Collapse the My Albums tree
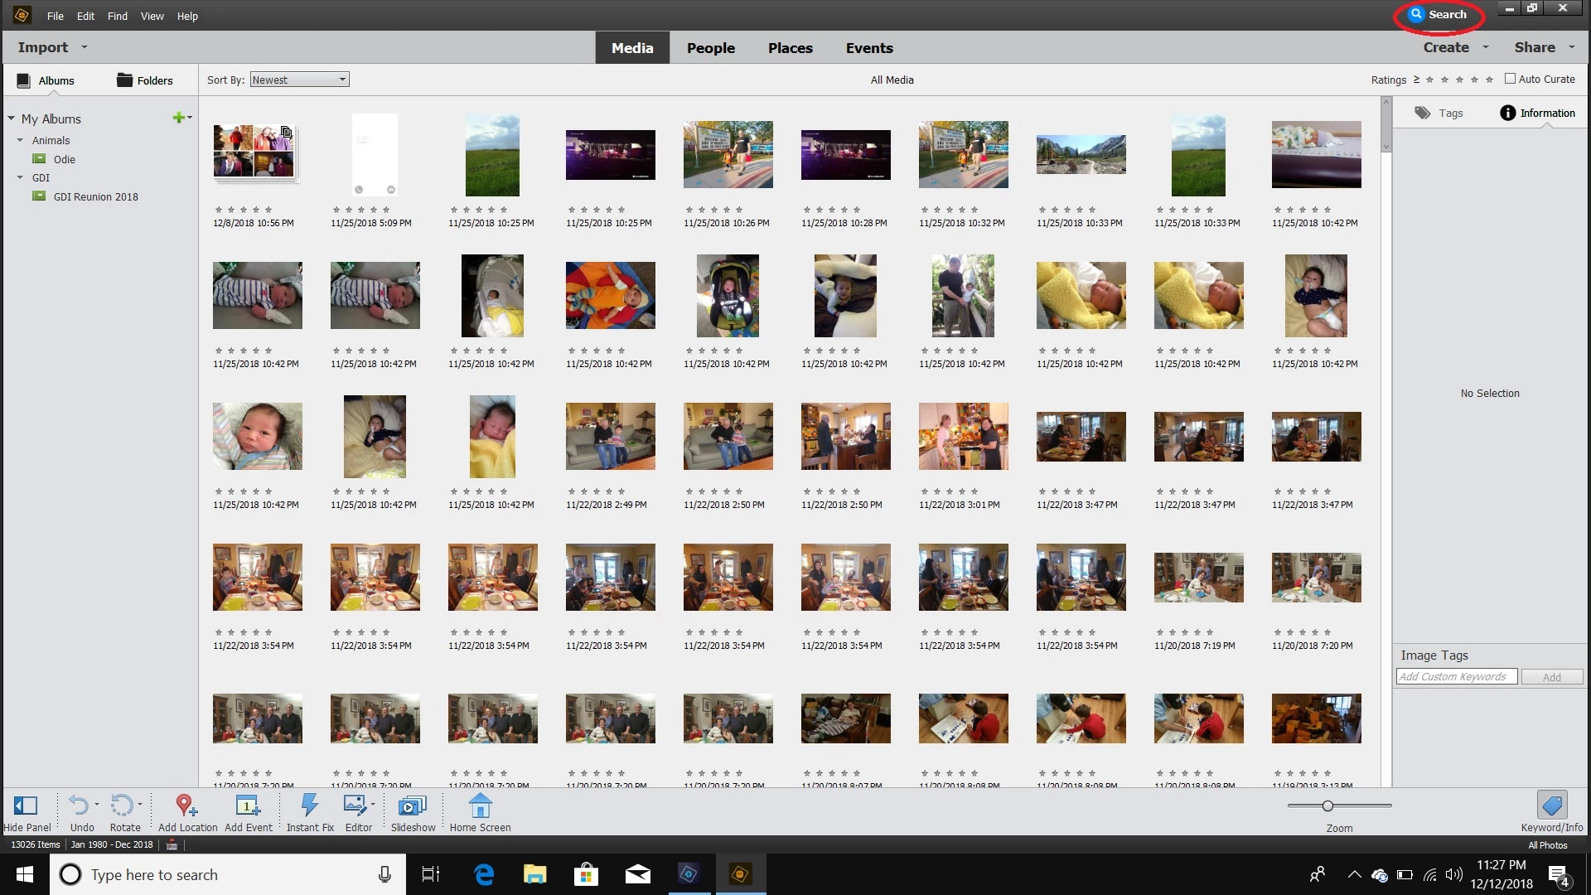 tap(12, 119)
